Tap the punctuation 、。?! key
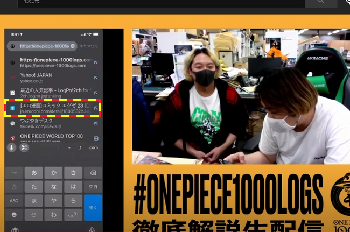Viewport: 350px width, 232px height. point(73,215)
